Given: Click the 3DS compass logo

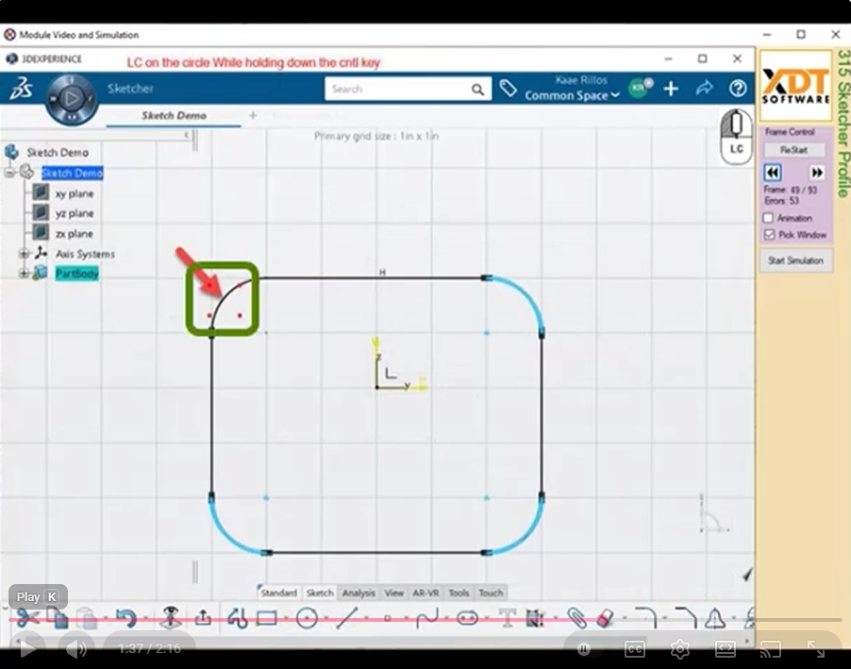Looking at the screenshot, I should (21, 88).
